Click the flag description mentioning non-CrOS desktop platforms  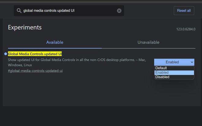click(77, 60)
